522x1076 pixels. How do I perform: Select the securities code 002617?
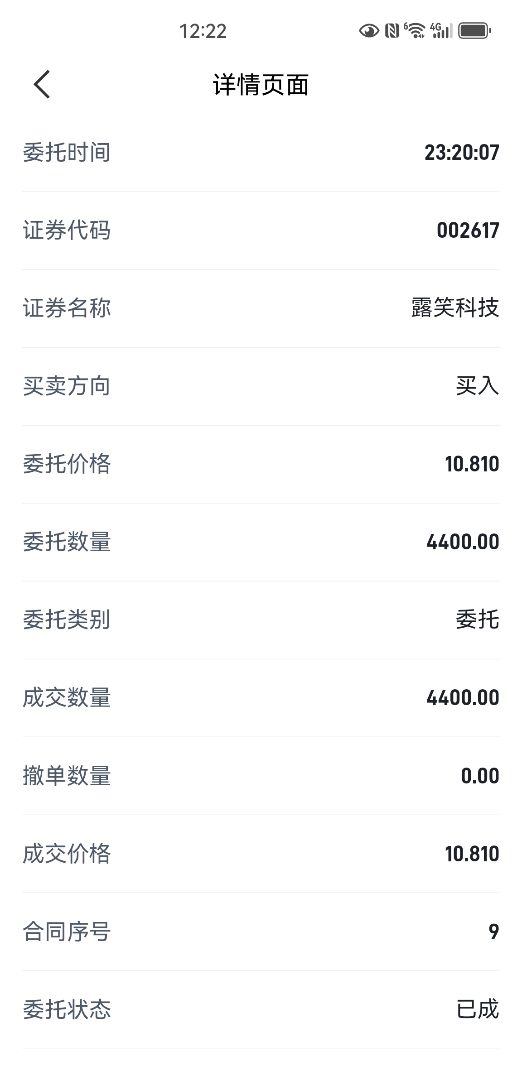pyautogui.click(x=468, y=230)
